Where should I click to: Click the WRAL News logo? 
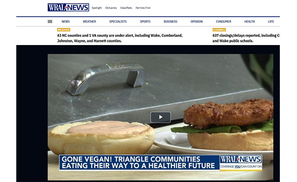[x=68, y=7]
